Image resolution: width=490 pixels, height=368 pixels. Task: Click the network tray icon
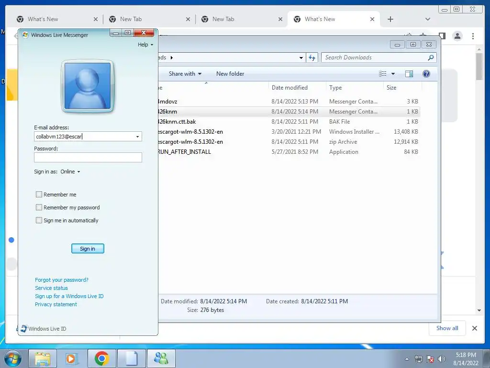click(418, 359)
